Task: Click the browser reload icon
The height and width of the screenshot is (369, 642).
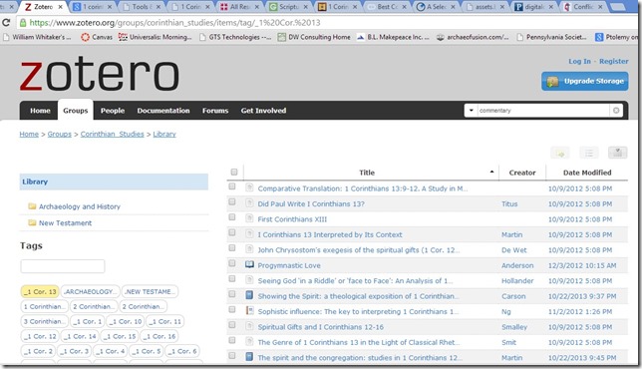Action: [6, 23]
